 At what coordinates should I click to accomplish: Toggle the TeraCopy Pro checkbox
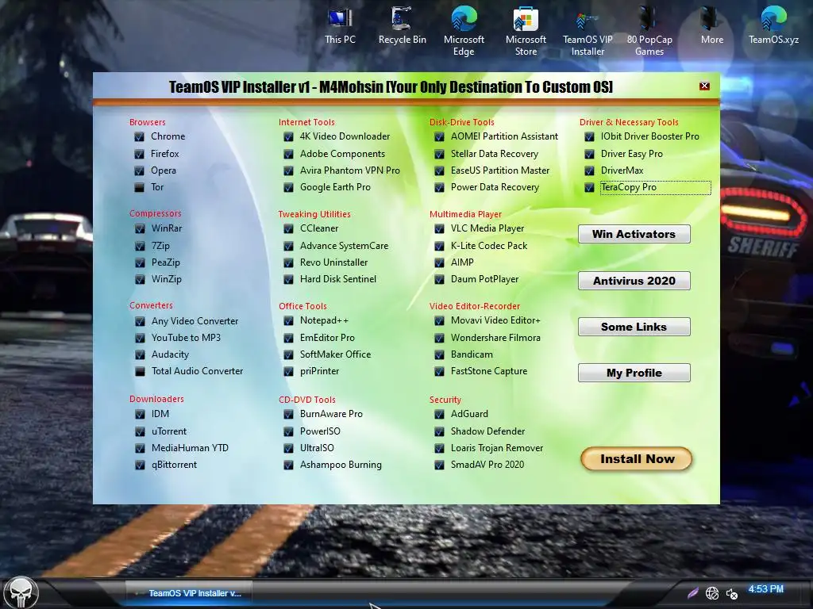(589, 187)
